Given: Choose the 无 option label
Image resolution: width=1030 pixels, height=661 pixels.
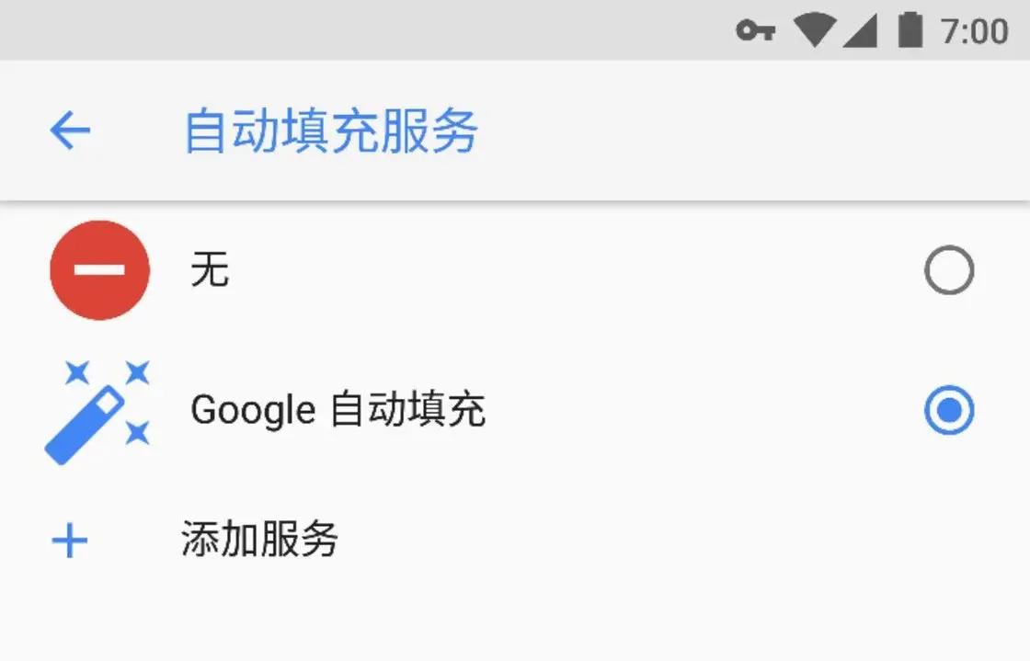Looking at the screenshot, I should click(x=210, y=269).
